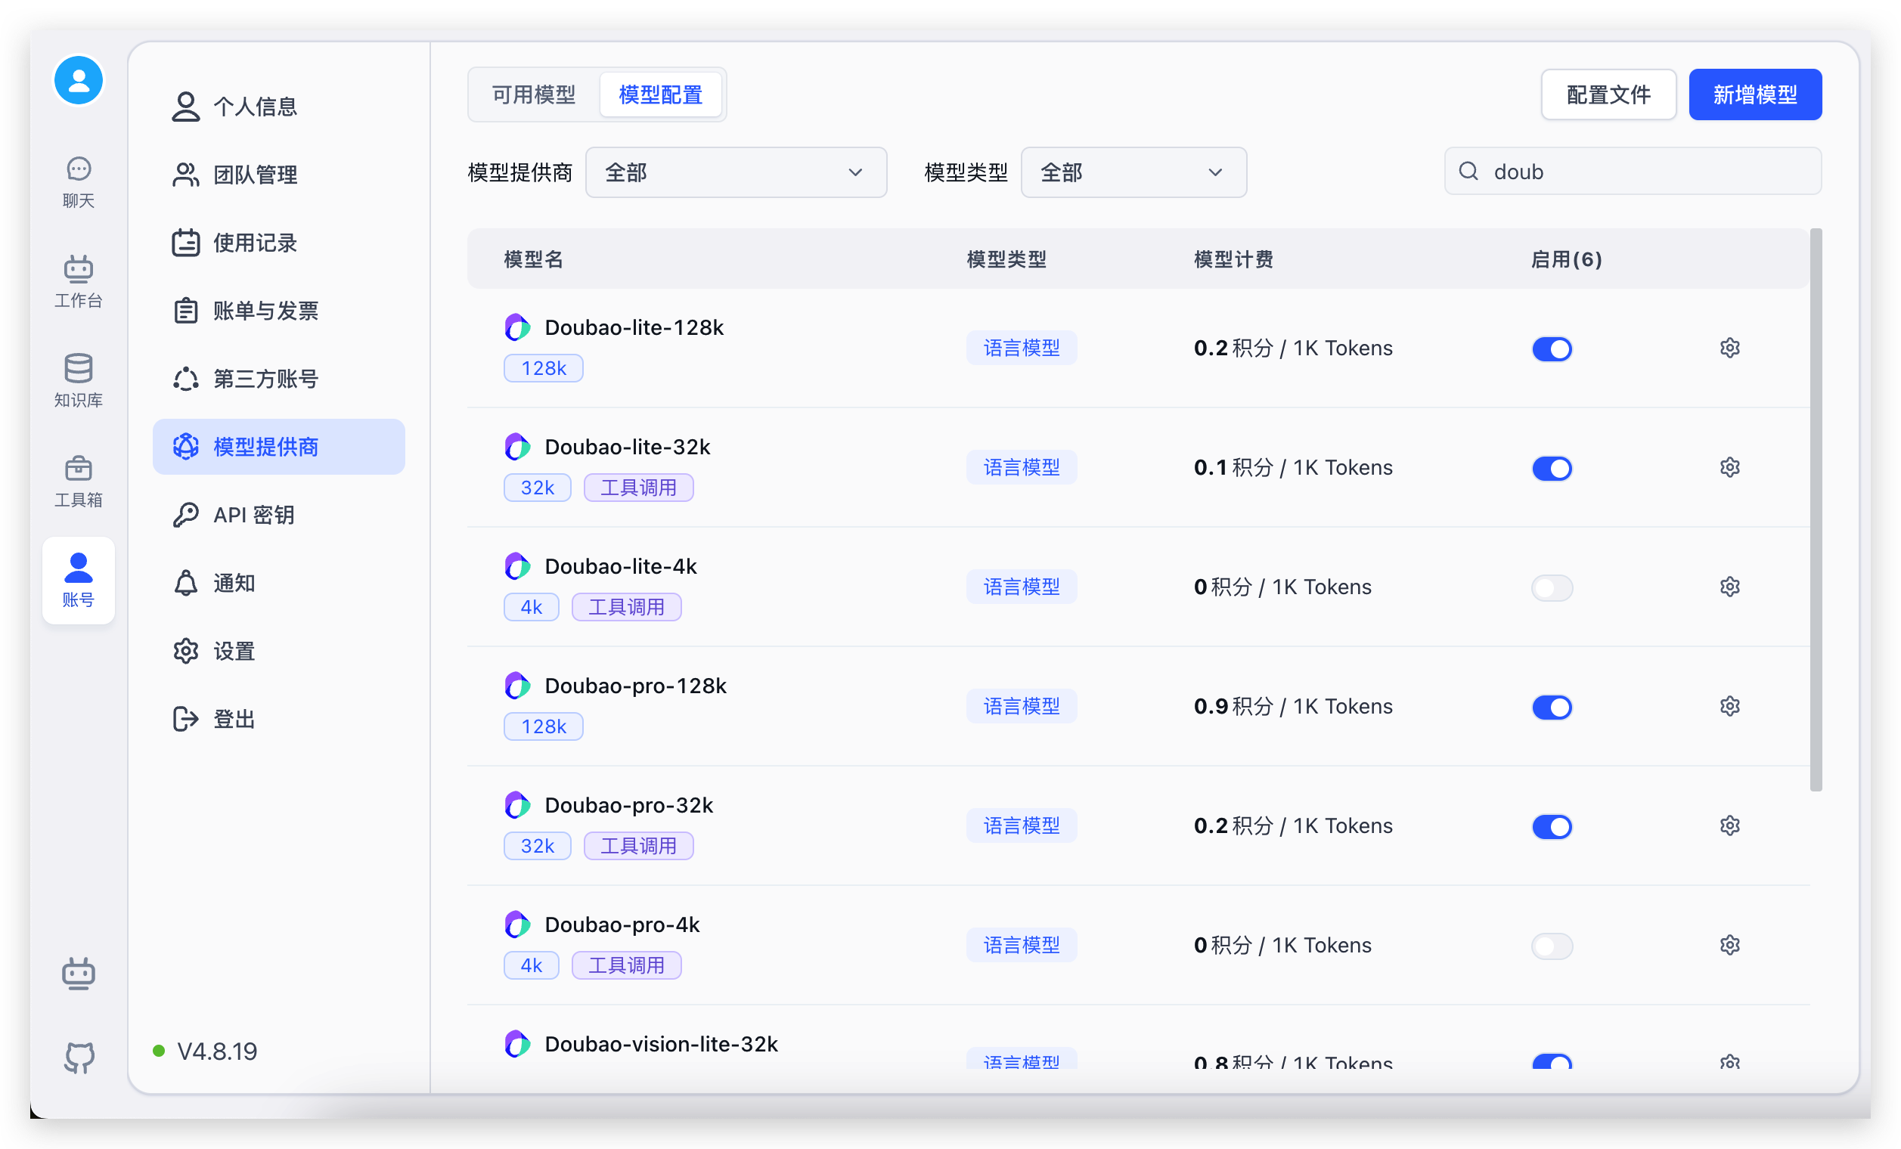The height and width of the screenshot is (1149, 1901).
Task: Open settings gear for Doubao-pro-32k
Action: point(1729,826)
